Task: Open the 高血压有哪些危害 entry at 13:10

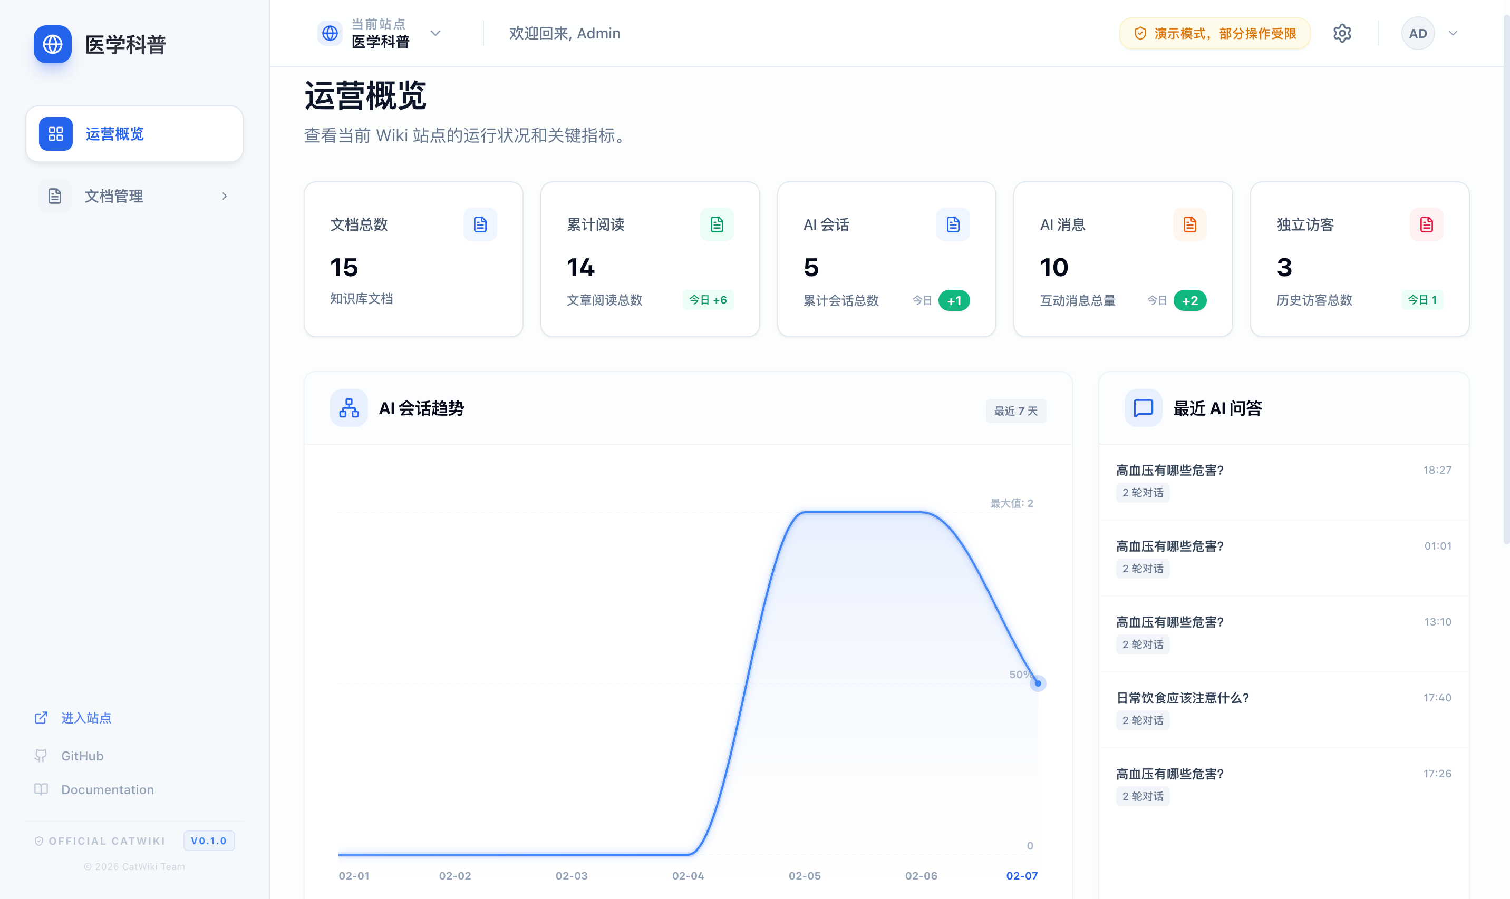Action: pyautogui.click(x=1284, y=633)
